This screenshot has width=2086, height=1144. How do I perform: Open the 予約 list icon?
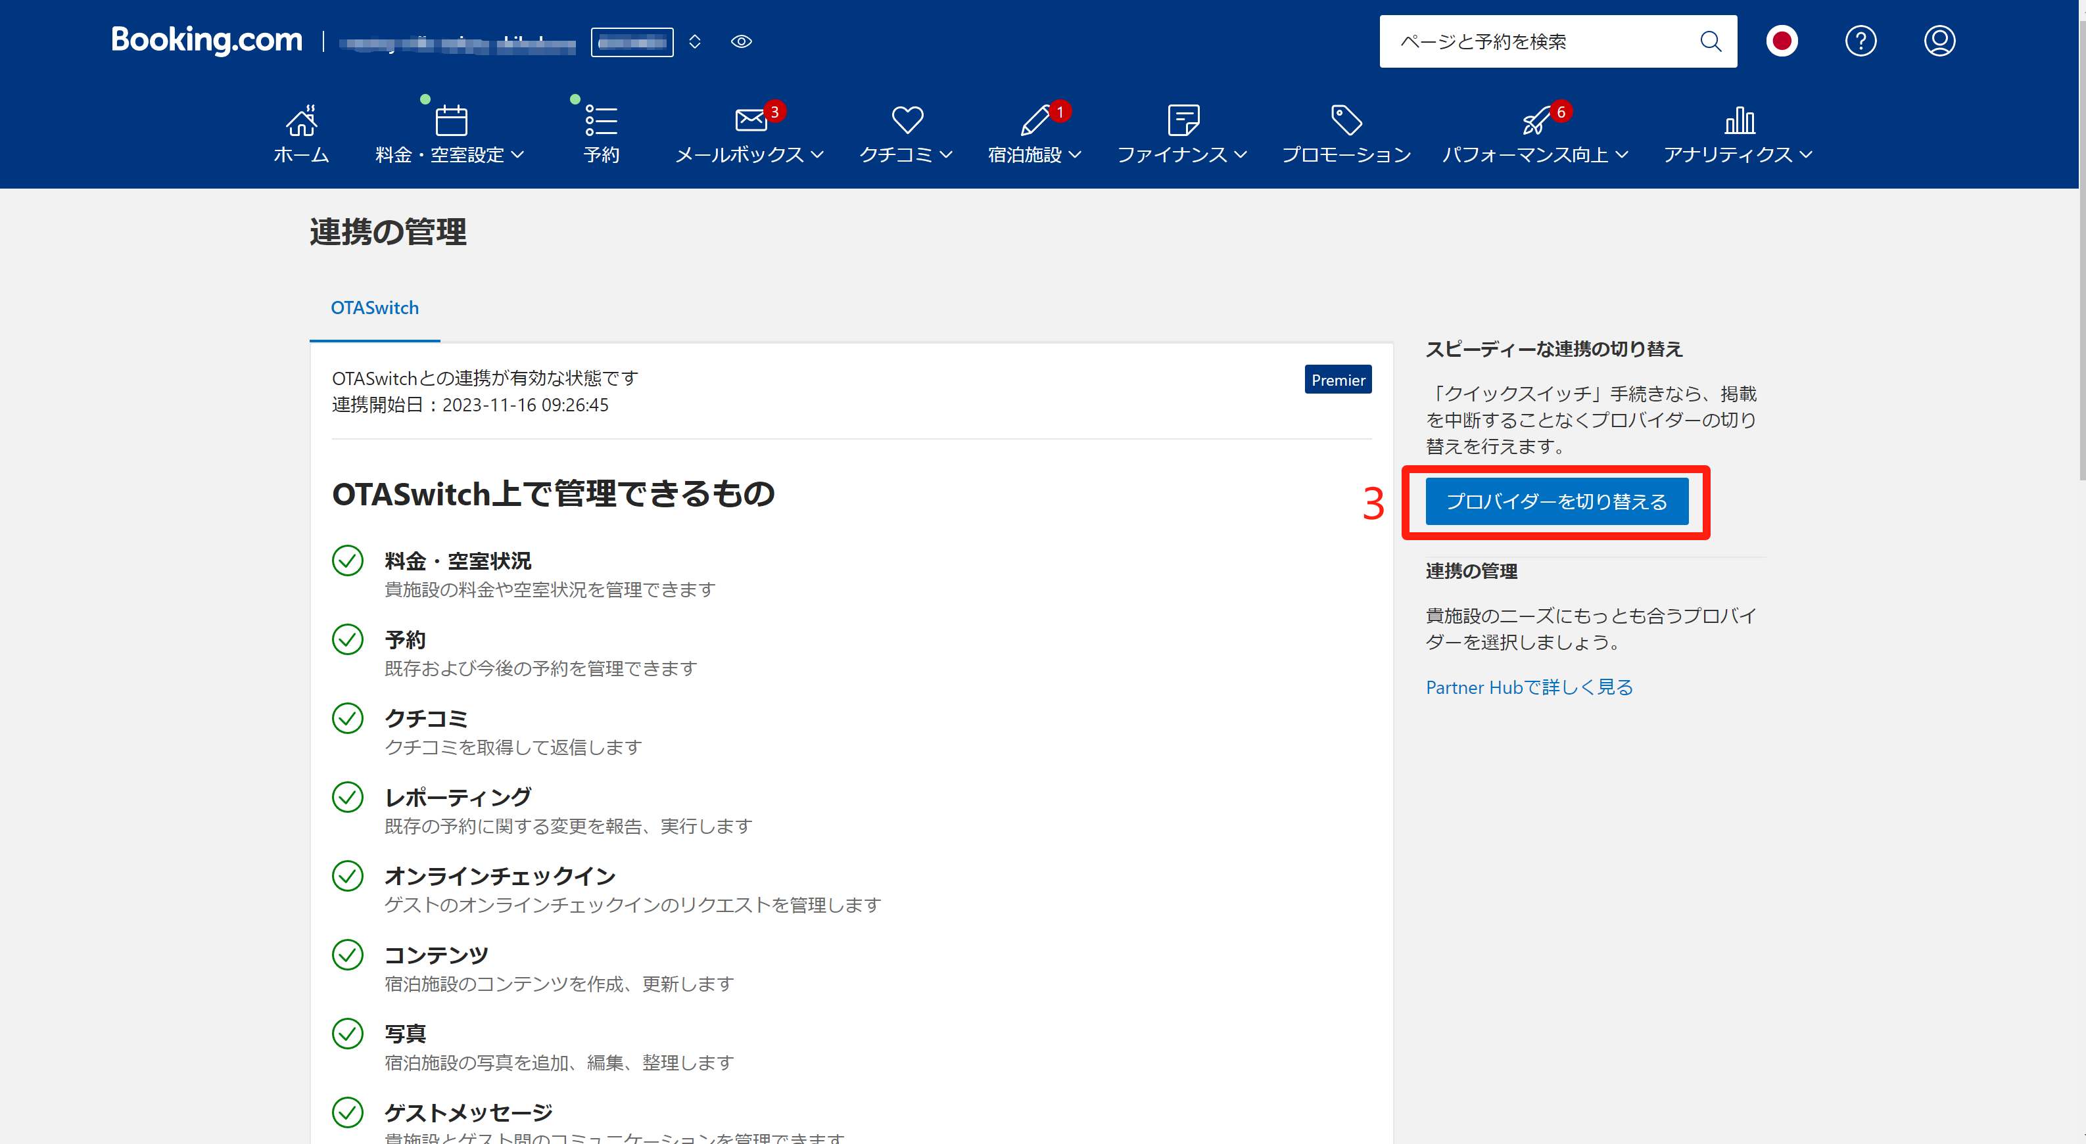point(601,121)
